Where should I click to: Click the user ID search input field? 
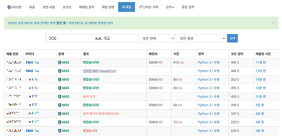pyautogui.click(x=115, y=38)
